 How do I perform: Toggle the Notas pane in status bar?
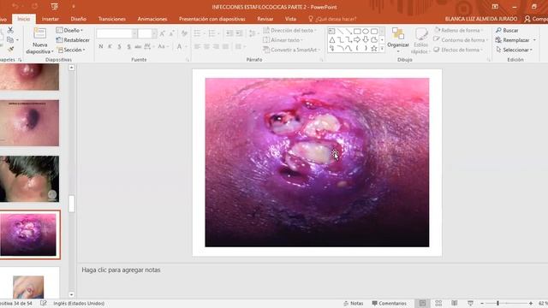pos(354,304)
